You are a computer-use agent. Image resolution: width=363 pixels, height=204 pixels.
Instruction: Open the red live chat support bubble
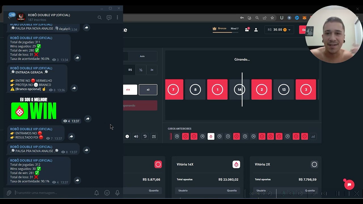[349, 185]
